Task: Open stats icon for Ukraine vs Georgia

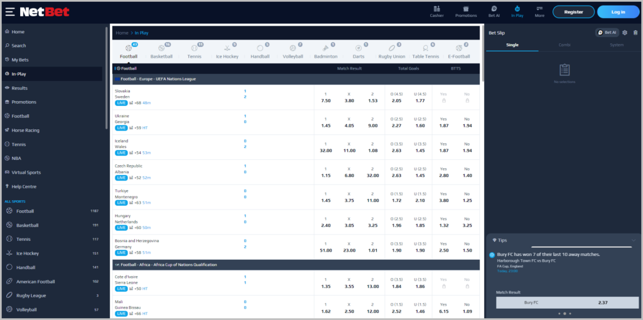Action: click(131, 128)
